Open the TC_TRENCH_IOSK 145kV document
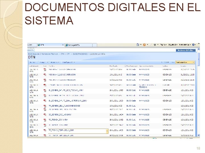 click(x=58, y=120)
